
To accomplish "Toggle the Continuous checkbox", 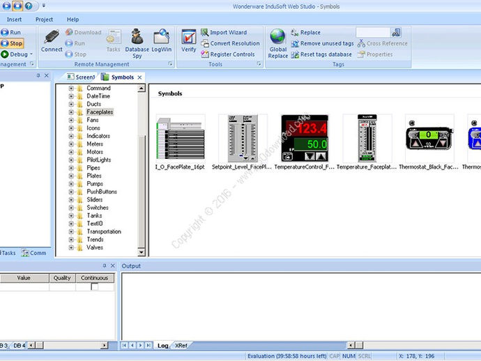I will 95,286.
